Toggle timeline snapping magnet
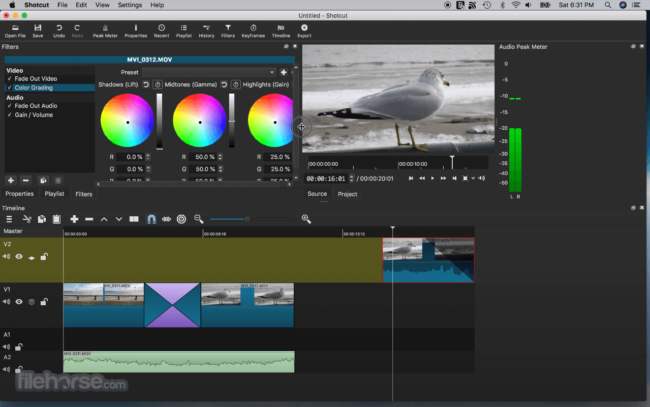This screenshot has height=407, width=650. [x=151, y=219]
